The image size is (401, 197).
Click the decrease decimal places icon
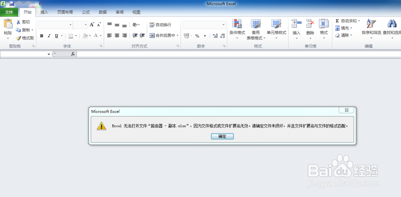tap(223, 36)
